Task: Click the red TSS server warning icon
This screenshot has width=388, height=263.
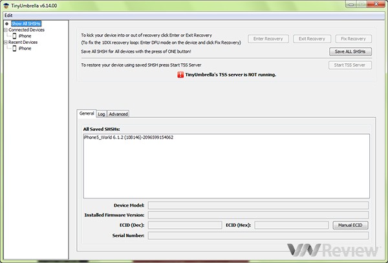Action: (180, 75)
